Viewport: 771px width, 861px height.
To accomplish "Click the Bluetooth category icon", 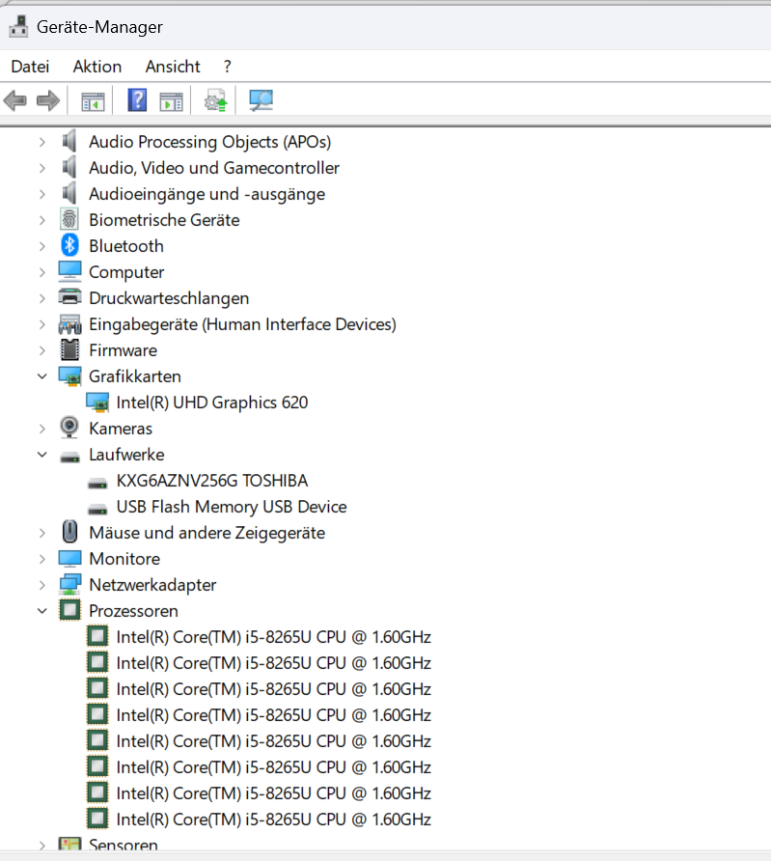I will (69, 245).
